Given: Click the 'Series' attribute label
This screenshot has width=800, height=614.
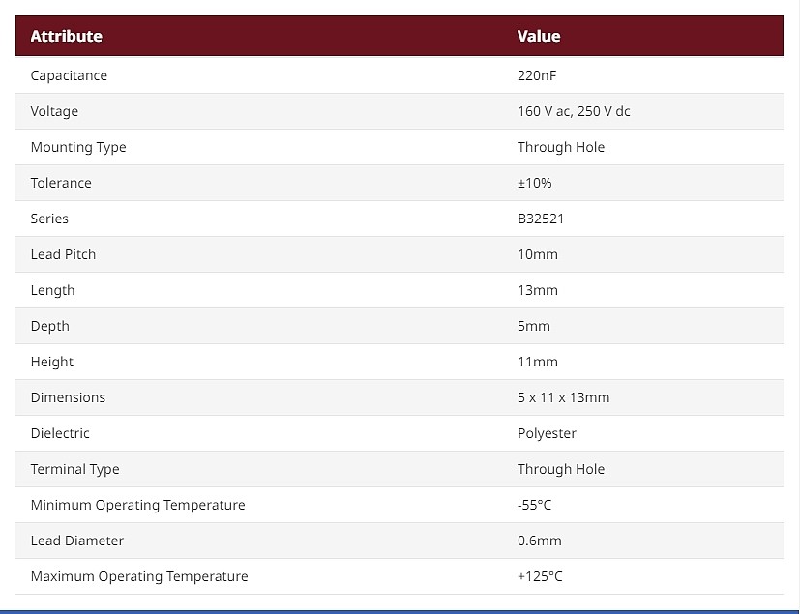Looking at the screenshot, I should (49, 219).
